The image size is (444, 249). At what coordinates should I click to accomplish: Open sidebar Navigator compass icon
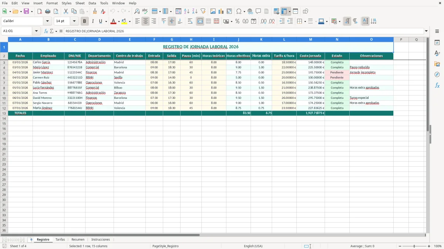[437, 75]
